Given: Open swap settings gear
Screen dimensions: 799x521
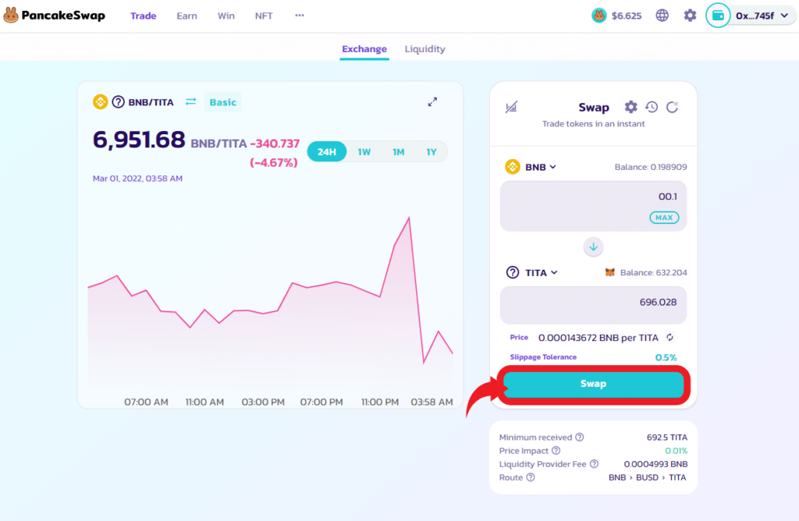Looking at the screenshot, I should coord(630,107).
